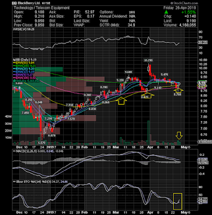Click the P/E value 52.97
The width and height of the screenshot is (212, 215).
tap(90, 12)
